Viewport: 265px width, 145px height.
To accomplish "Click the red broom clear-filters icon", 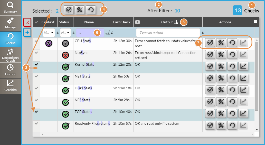I will click(27, 22).
